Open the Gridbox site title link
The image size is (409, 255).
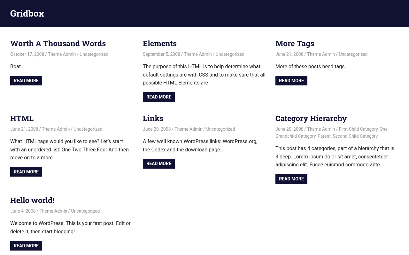27,13
